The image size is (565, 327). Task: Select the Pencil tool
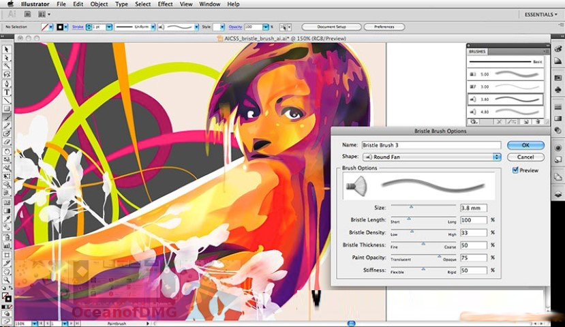pos(7,125)
